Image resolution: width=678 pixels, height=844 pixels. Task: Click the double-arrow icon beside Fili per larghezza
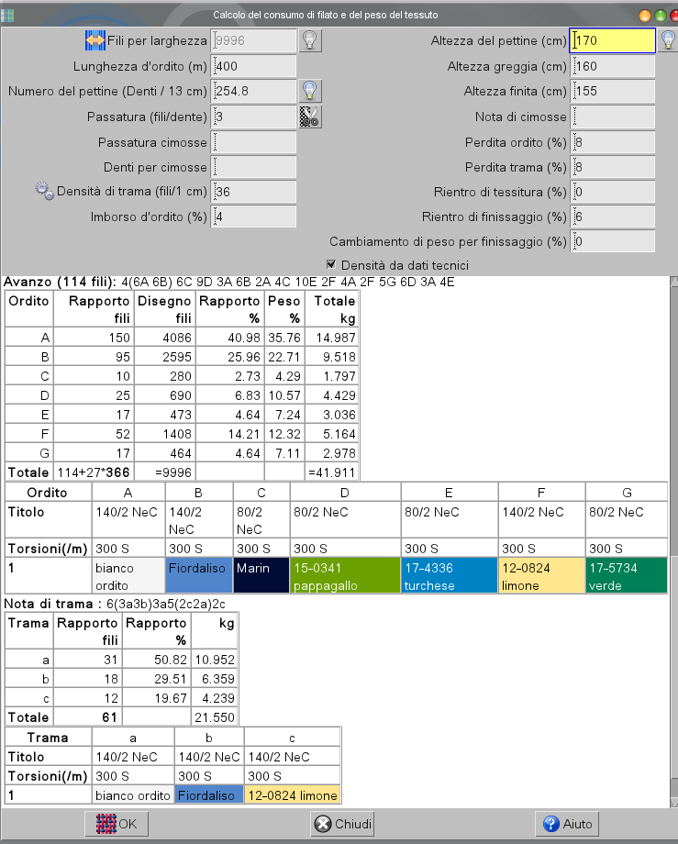coord(94,40)
